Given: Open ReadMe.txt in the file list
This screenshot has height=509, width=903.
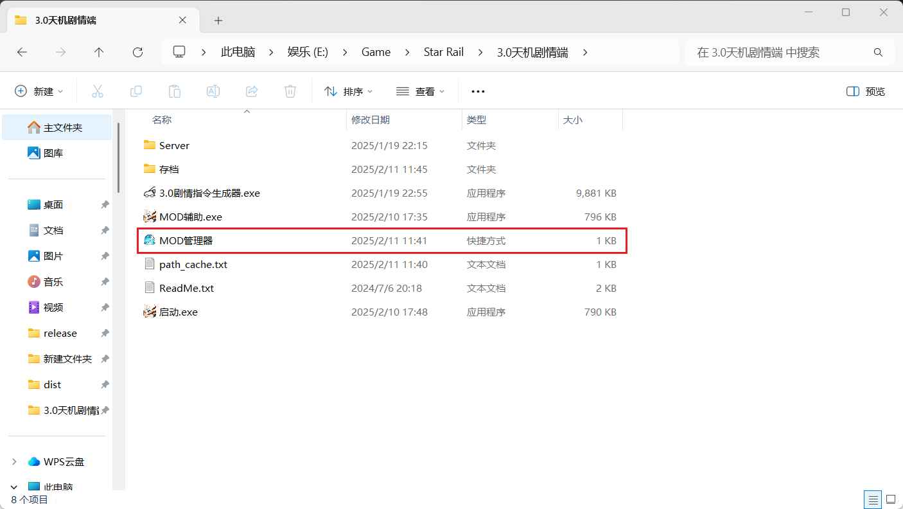Looking at the screenshot, I should tap(185, 288).
